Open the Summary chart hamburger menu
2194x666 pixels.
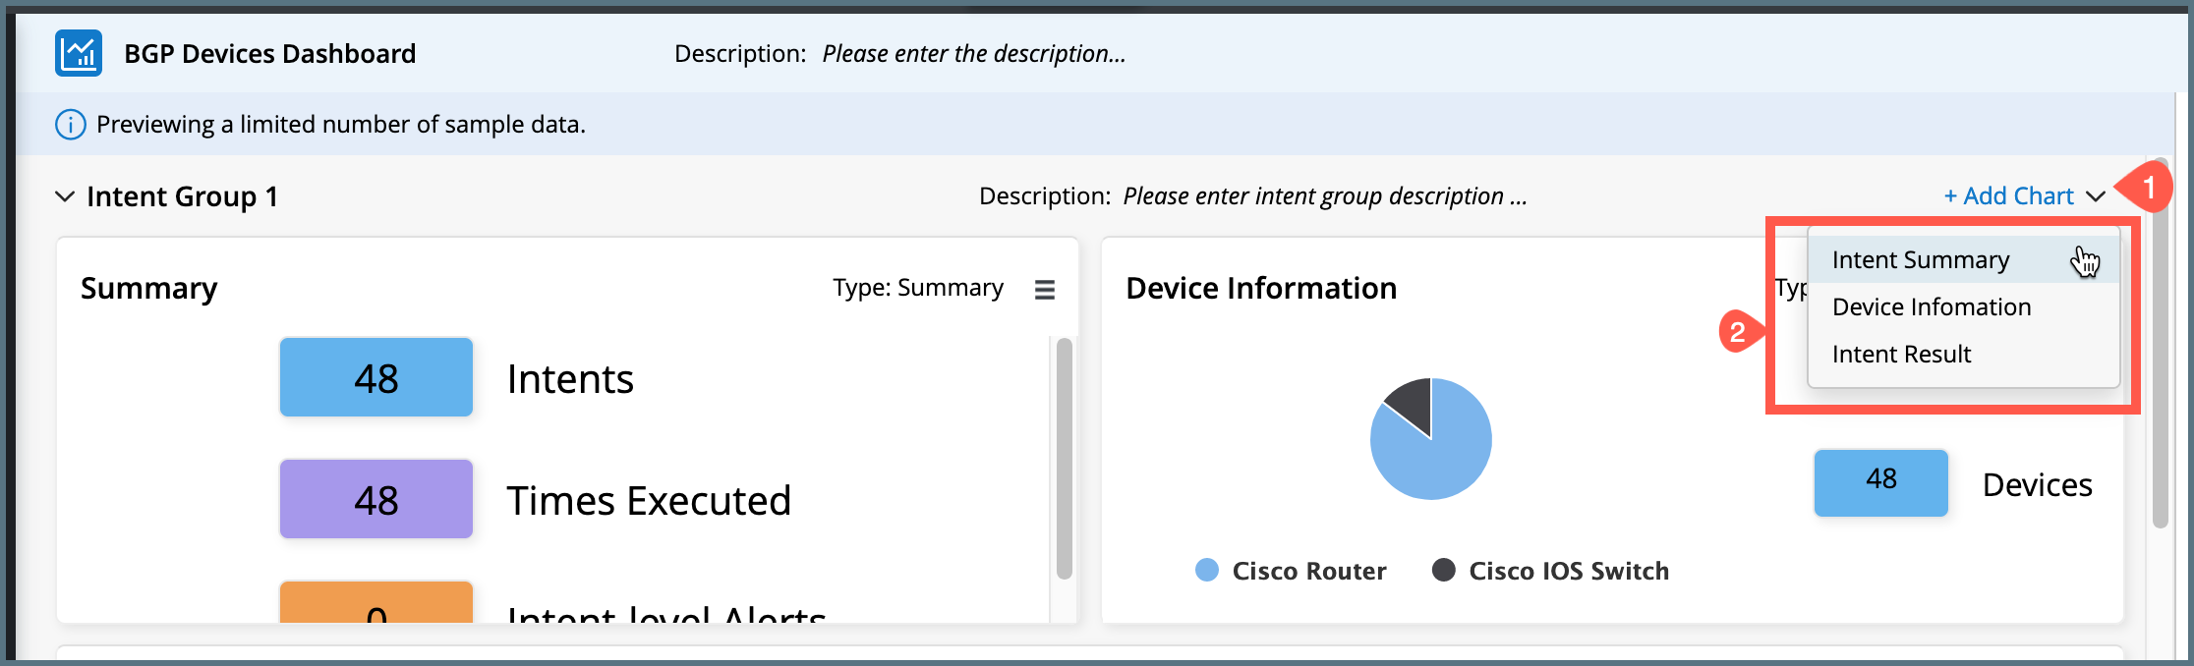(x=1045, y=289)
